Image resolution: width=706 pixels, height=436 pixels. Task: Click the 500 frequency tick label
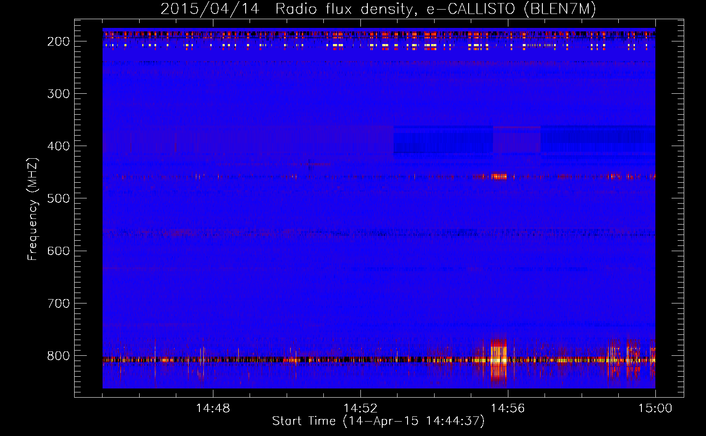coord(58,198)
